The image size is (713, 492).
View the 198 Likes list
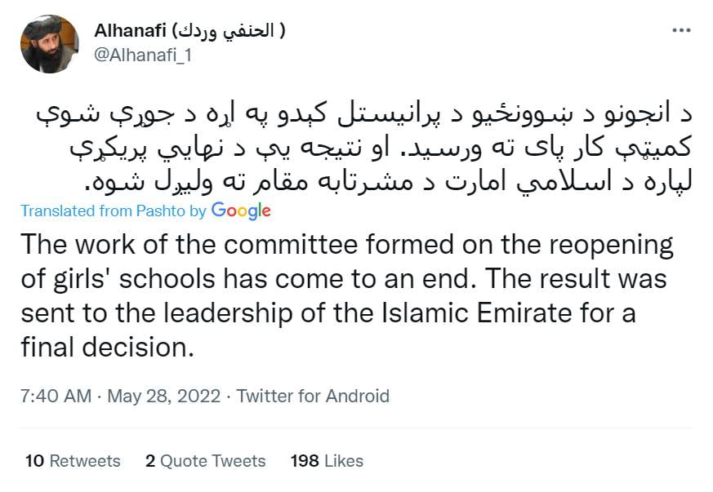point(327,461)
